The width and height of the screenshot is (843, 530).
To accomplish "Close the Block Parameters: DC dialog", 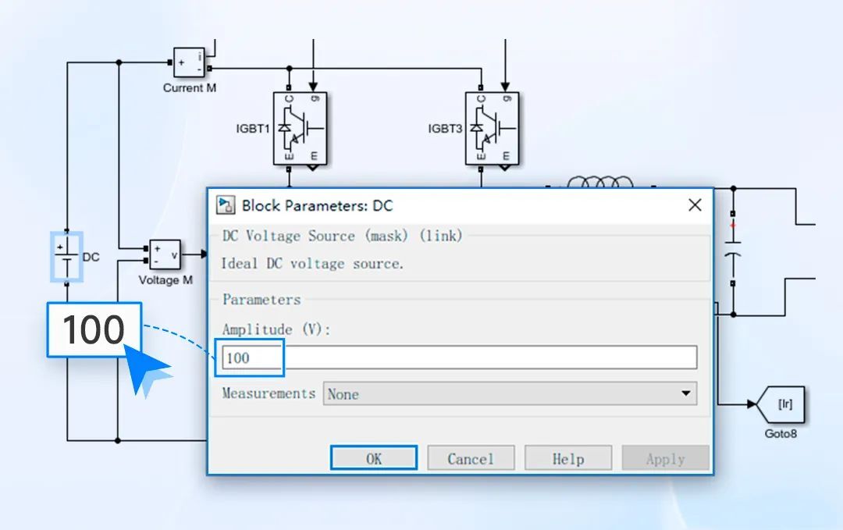I will point(695,205).
